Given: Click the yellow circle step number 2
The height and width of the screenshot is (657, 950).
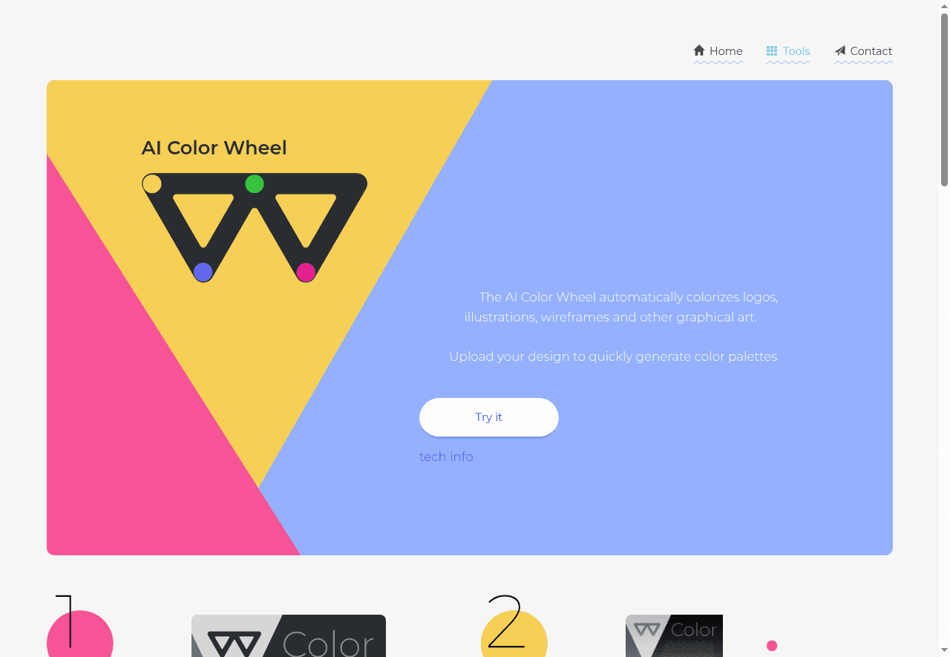Looking at the screenshot, I should pyautogui.click(x=514, y=634).
